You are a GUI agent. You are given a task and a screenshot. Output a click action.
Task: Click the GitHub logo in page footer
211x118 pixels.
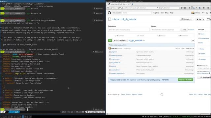[162, 94]
